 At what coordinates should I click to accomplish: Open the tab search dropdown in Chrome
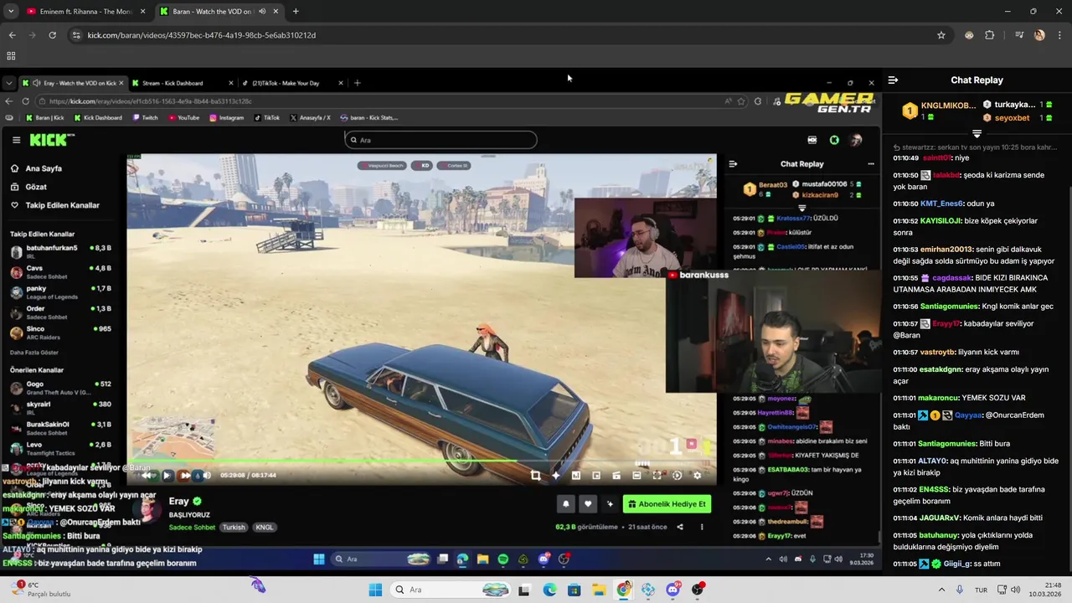pyautogui.click(x=11, y=12)
